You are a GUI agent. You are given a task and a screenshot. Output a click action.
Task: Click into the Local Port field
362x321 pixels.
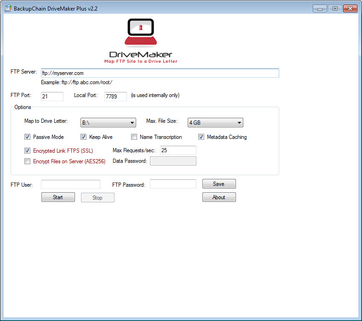(115, 96)
